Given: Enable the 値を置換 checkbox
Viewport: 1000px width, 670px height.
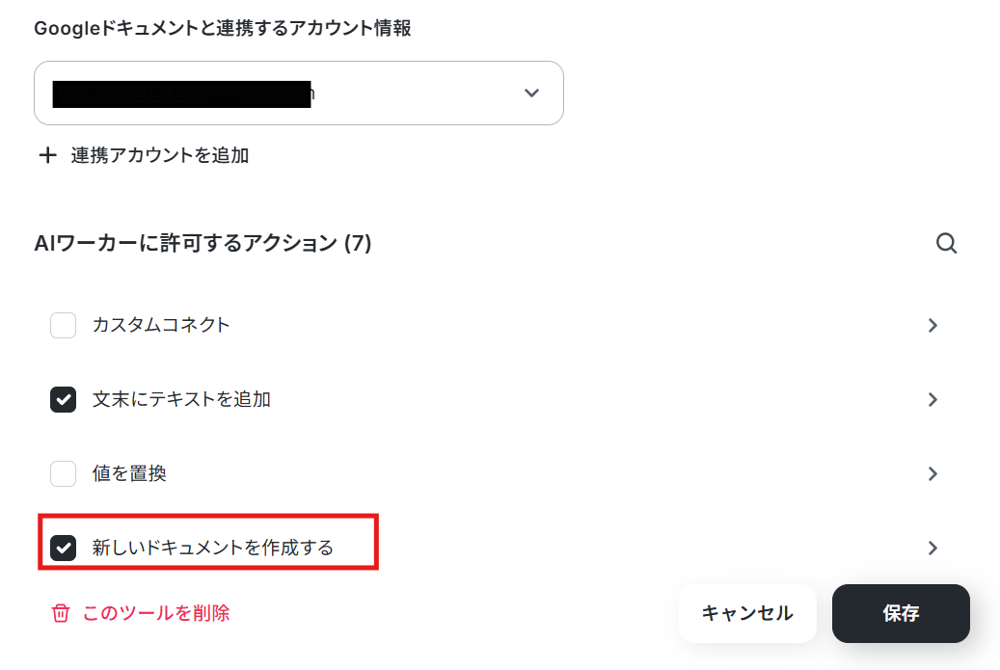Looking at the screenshot, I should click(63, 473).
